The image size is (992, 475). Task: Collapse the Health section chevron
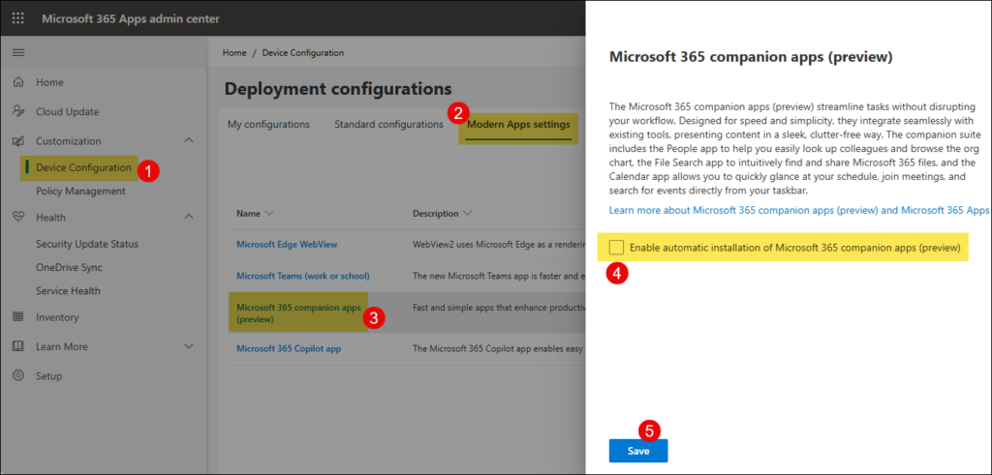coord(188,218)
